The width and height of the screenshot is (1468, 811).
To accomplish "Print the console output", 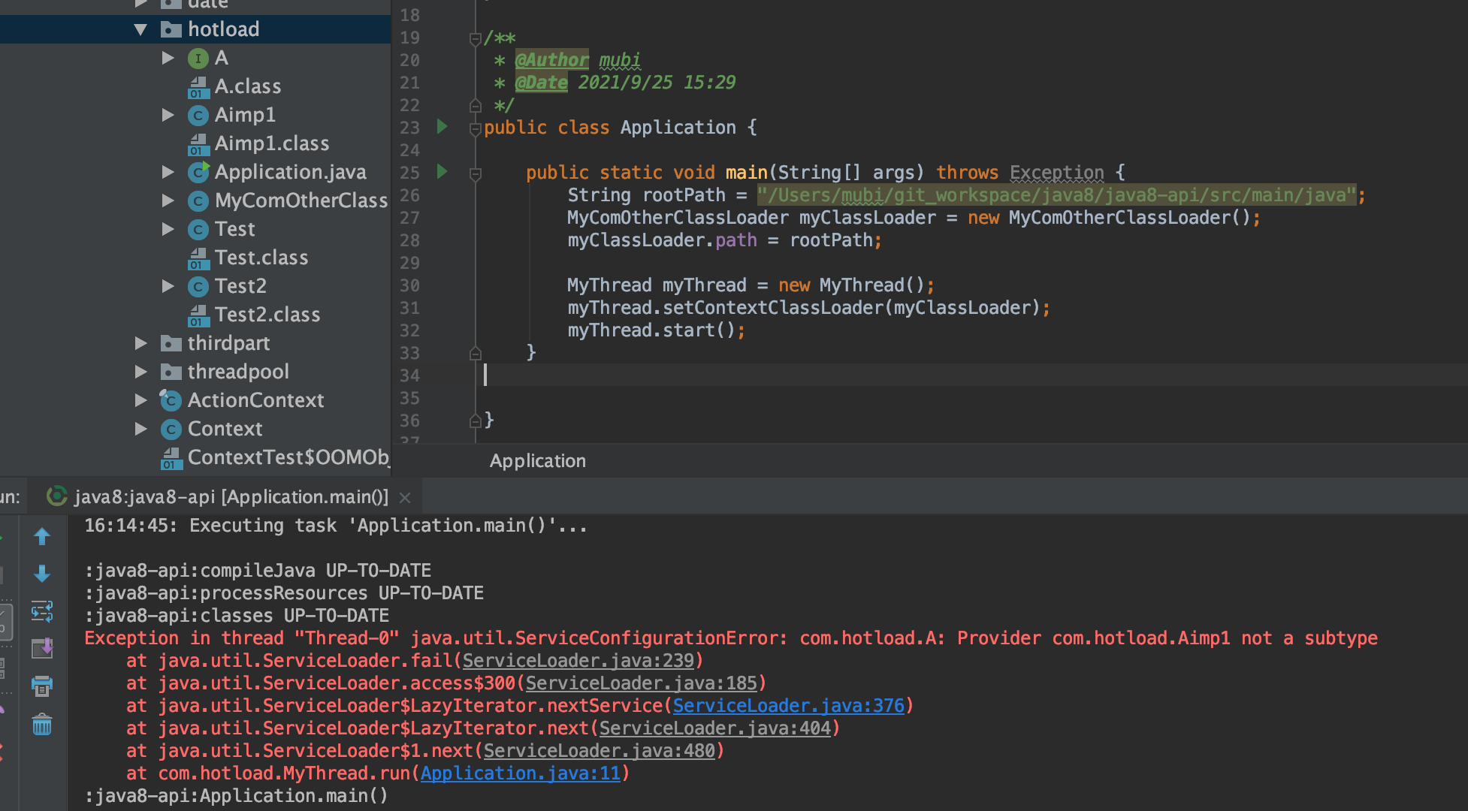I will point(42,687).
